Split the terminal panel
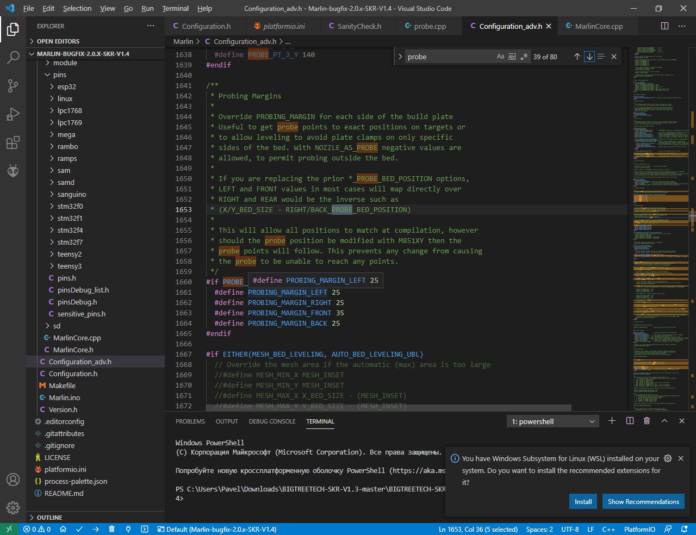The width and height of the screenshot is (696, 535). tap(630, 421)
